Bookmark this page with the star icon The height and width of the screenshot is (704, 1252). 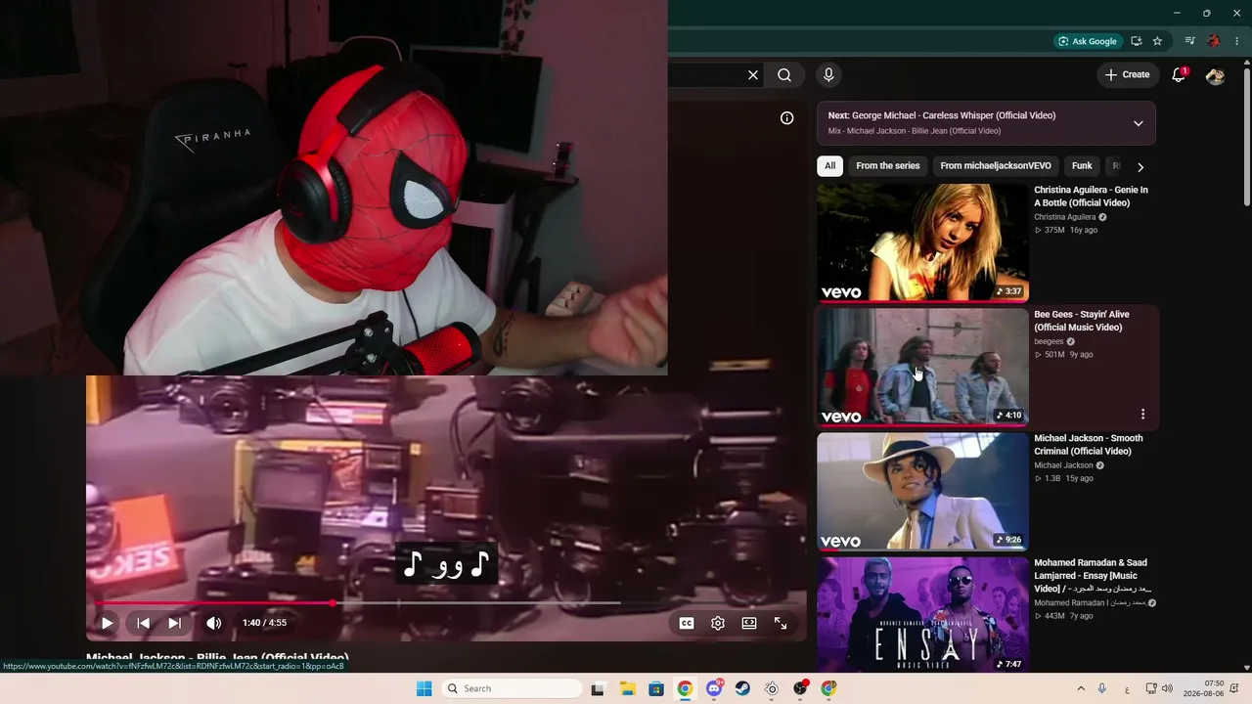[x=1157, y=41]
